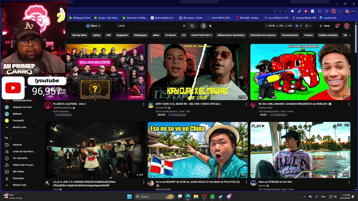This screenshot has width=358, height=201.
Task: Open Discord from the taskbar
Action: click(x=229, y=197)
